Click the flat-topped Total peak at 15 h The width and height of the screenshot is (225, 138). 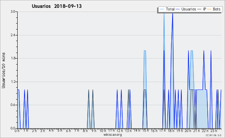tap(145, 50)
